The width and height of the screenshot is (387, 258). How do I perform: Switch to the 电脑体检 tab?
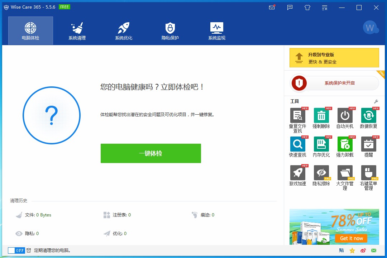point(30,30)
